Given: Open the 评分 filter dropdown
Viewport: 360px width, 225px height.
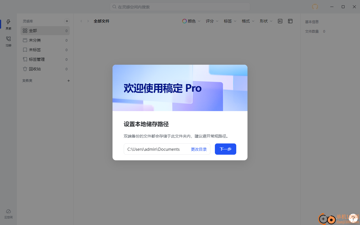Looking at the screenshot, I should point(212,21).
